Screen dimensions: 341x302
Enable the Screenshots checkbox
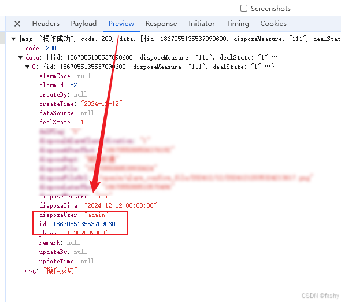pos(244,8)
